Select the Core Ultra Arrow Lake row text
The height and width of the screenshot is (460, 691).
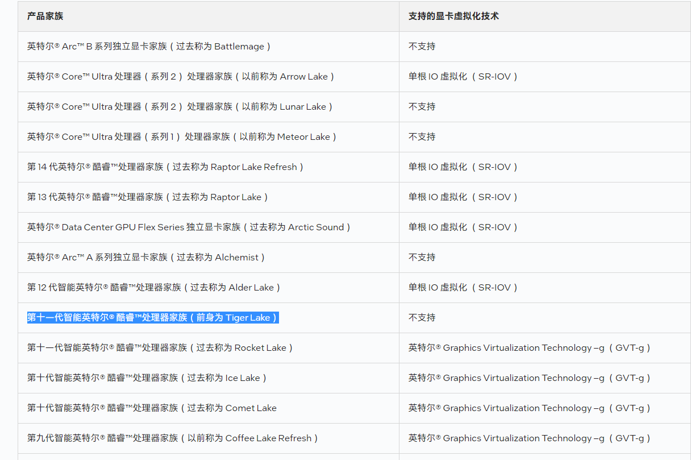(181, 77)
